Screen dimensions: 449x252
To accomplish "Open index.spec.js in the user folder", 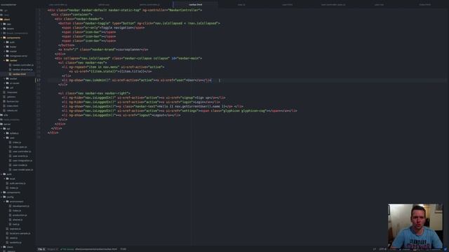I will 20,147.
